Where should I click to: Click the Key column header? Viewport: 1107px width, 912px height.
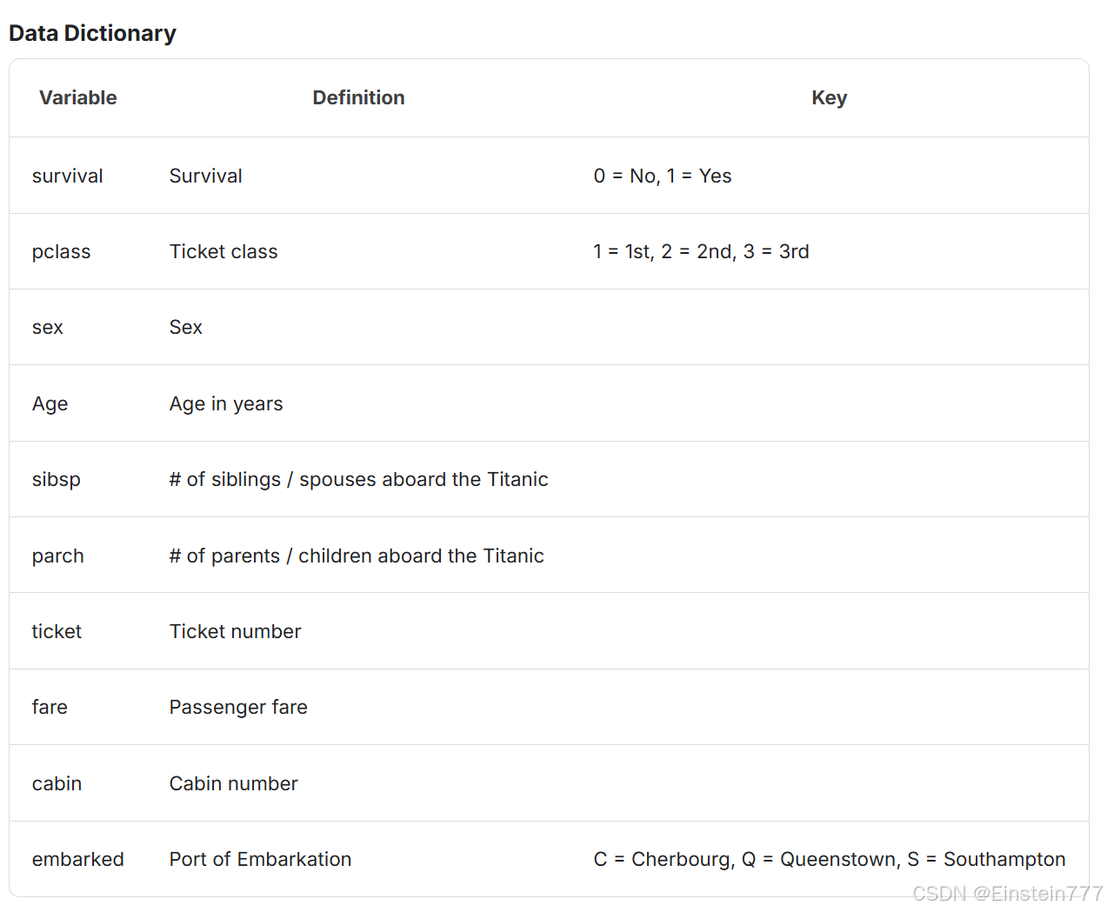tap(829, 97)
